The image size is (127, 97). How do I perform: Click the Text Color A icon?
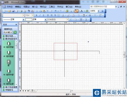coord(63,15)
